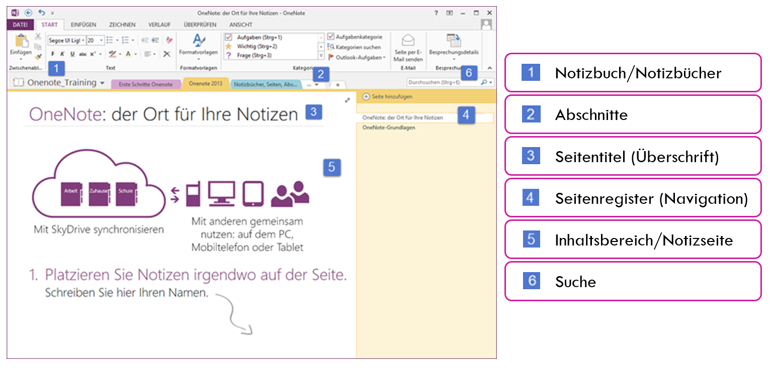This screenshot has height=368, width=775.
Task: Open the numbered list dropdown arrow
Action: (x=133, y=40)
